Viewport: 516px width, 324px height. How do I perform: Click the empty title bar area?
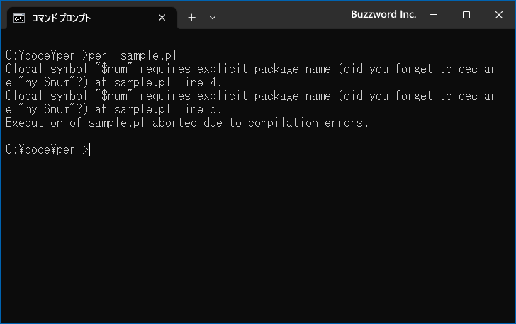[x=283, y=15]
